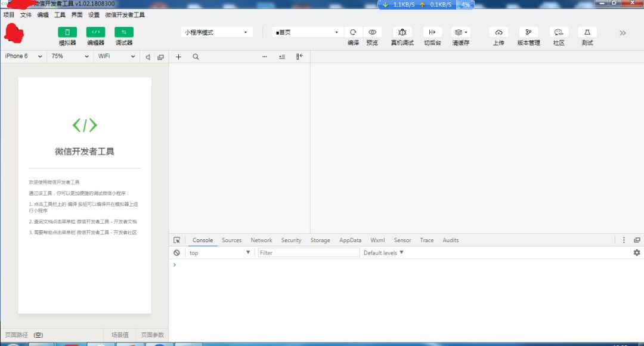Screen dimensions: 644x346
Task: Open the 小程序模式 mode dropdown
Action: 216,32
